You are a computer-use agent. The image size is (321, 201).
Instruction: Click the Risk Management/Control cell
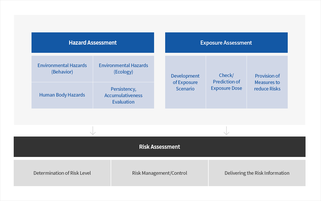160,173
